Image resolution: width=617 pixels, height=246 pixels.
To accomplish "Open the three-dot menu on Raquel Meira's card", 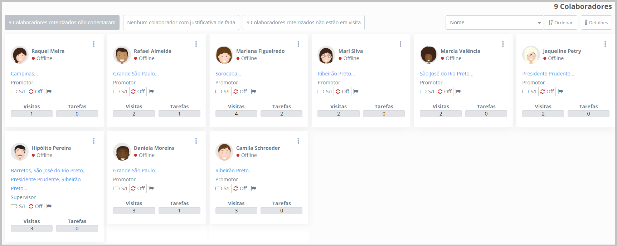I will (94, 44).
